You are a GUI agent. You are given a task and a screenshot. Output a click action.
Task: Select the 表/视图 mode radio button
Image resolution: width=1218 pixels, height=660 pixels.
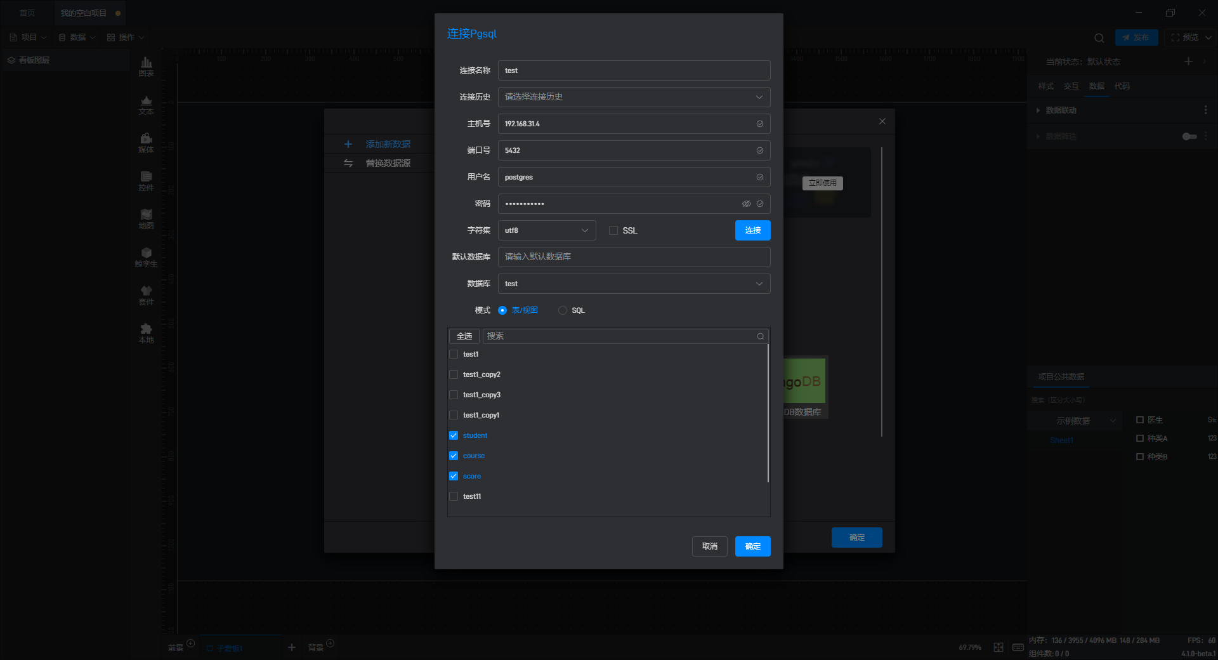click(502, 310)
